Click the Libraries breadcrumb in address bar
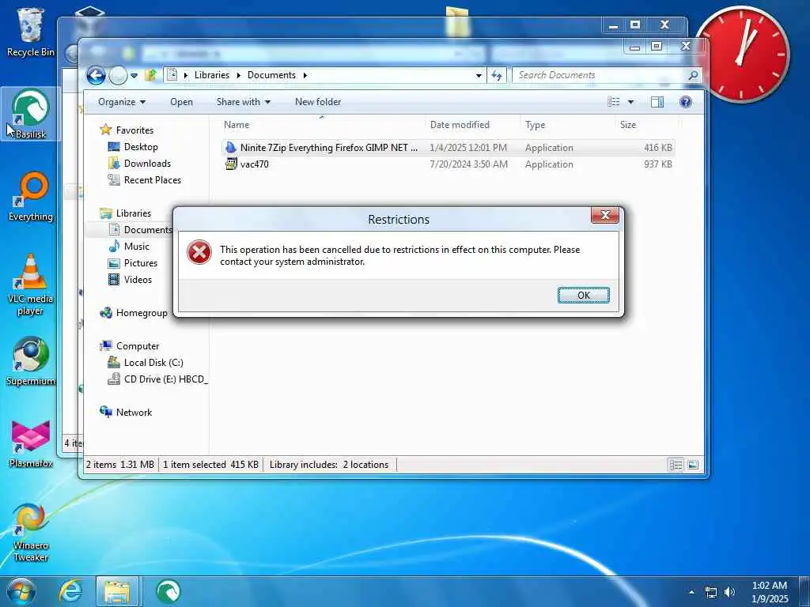 point(212,75)
